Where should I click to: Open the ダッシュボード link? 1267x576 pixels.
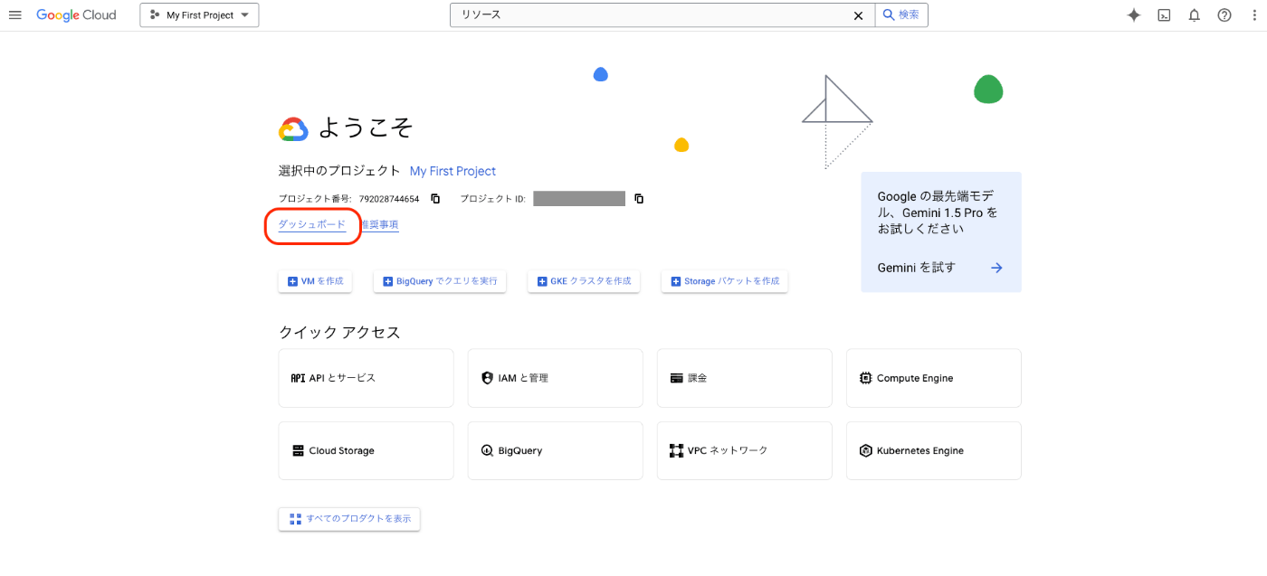point(312,225)
